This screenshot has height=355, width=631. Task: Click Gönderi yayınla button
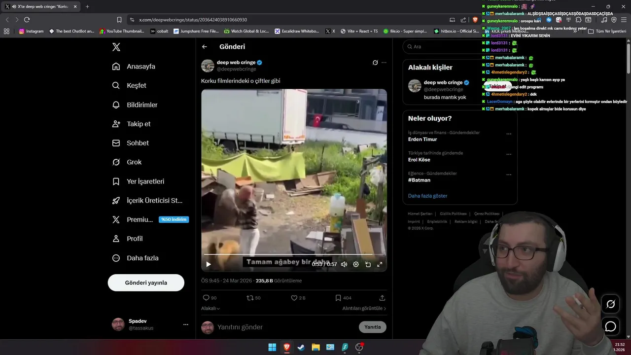pyautogui.click(x=146, y=283)
